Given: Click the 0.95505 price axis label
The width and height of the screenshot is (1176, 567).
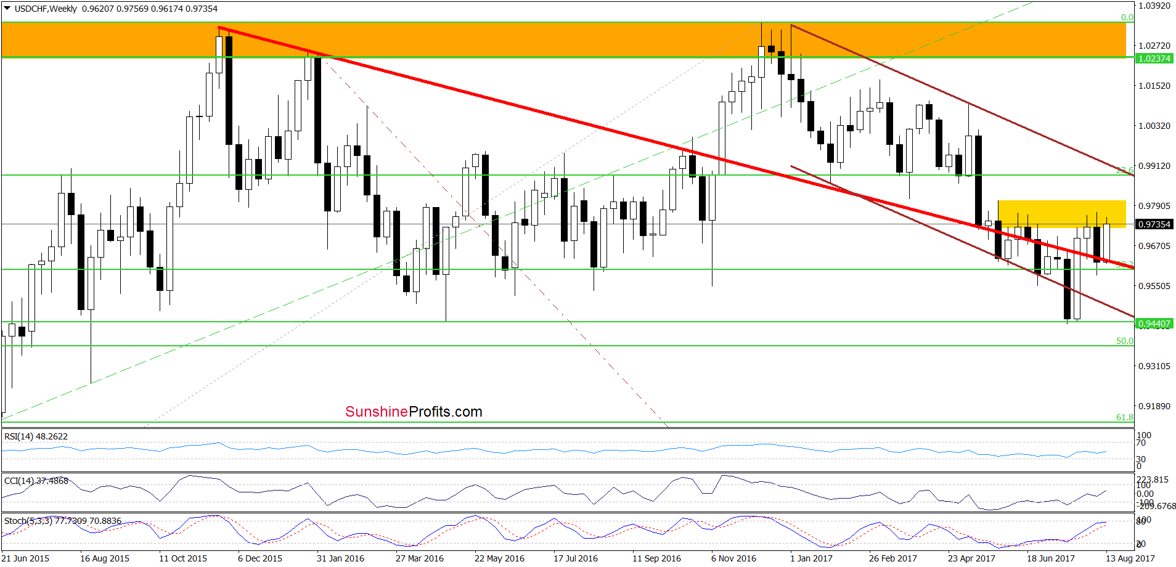Looking at the screenshot, I should (1154, 286).
